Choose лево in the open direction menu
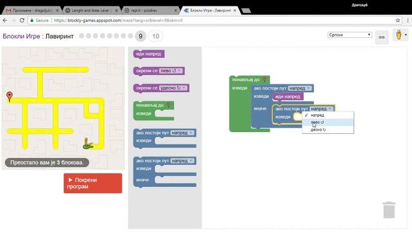 [328, 122]
